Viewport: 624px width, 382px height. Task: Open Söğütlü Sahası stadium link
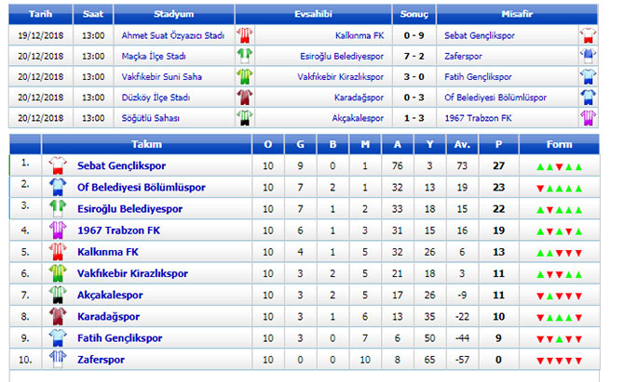pos(151,118)
